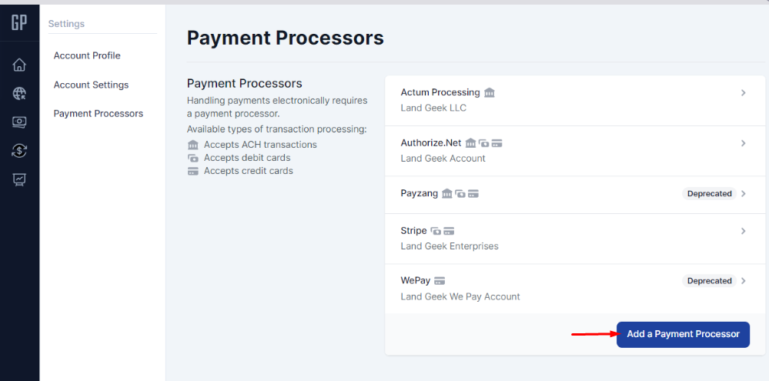Open the Payzang processor entry
The width and height of the screenshot is (769, 381).
coord(575,195)
